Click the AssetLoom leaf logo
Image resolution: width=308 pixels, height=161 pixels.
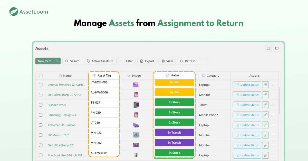14,12
